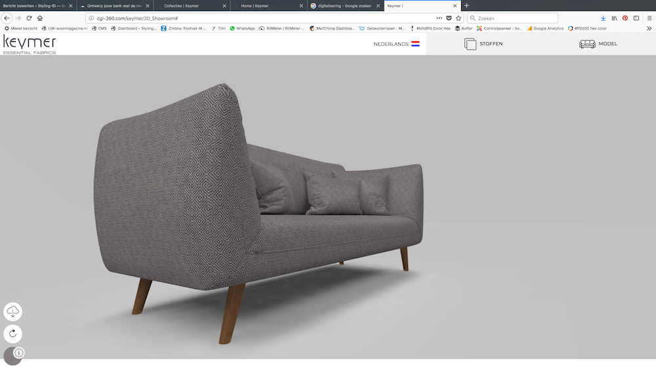Open the WhatsApp bookmark

coord(242,28)
